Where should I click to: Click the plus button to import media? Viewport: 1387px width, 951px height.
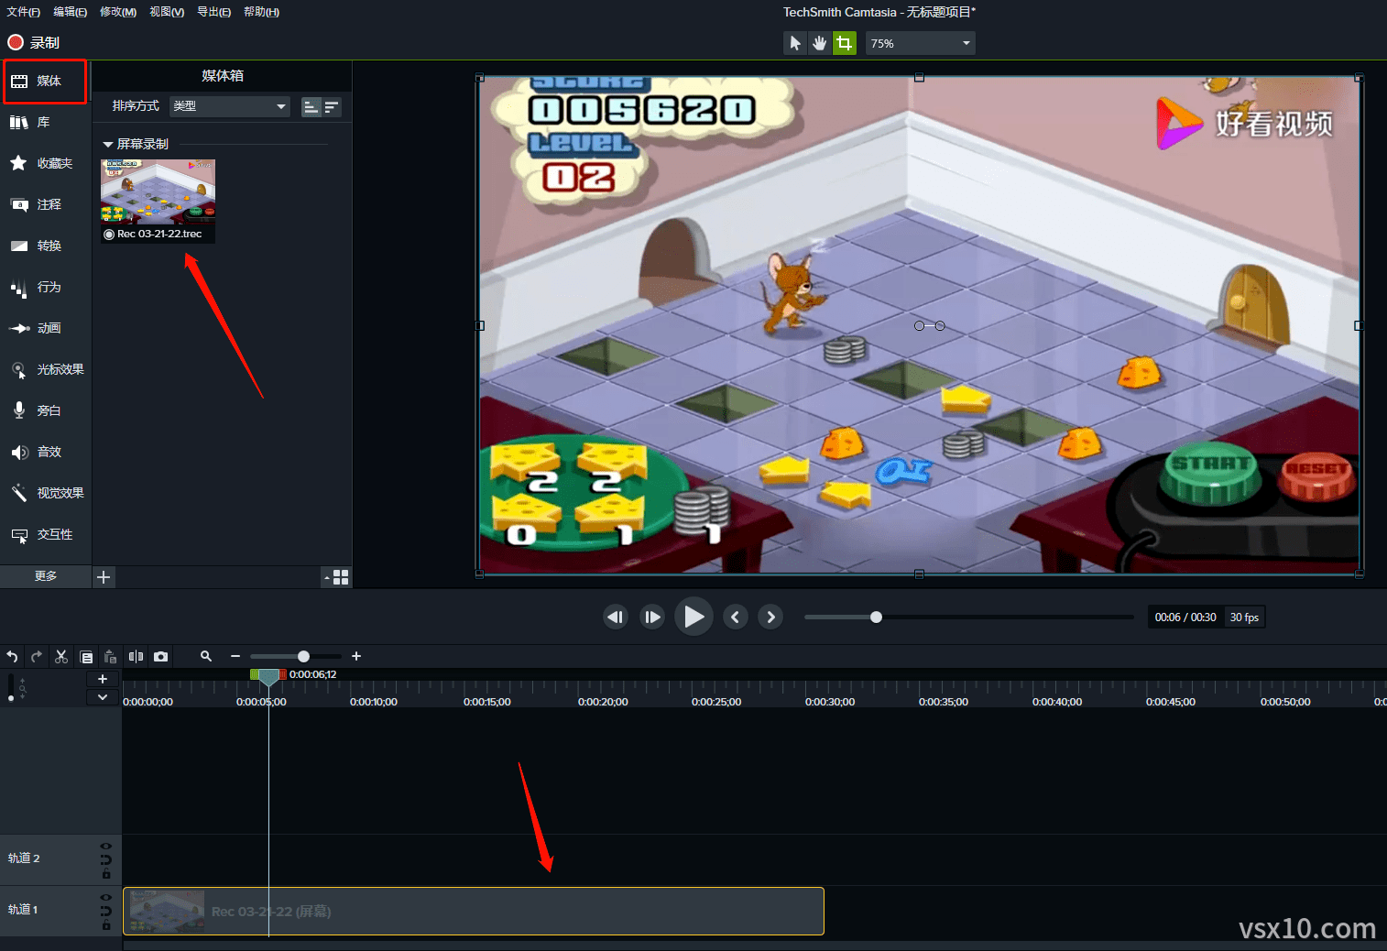point(104,577)
